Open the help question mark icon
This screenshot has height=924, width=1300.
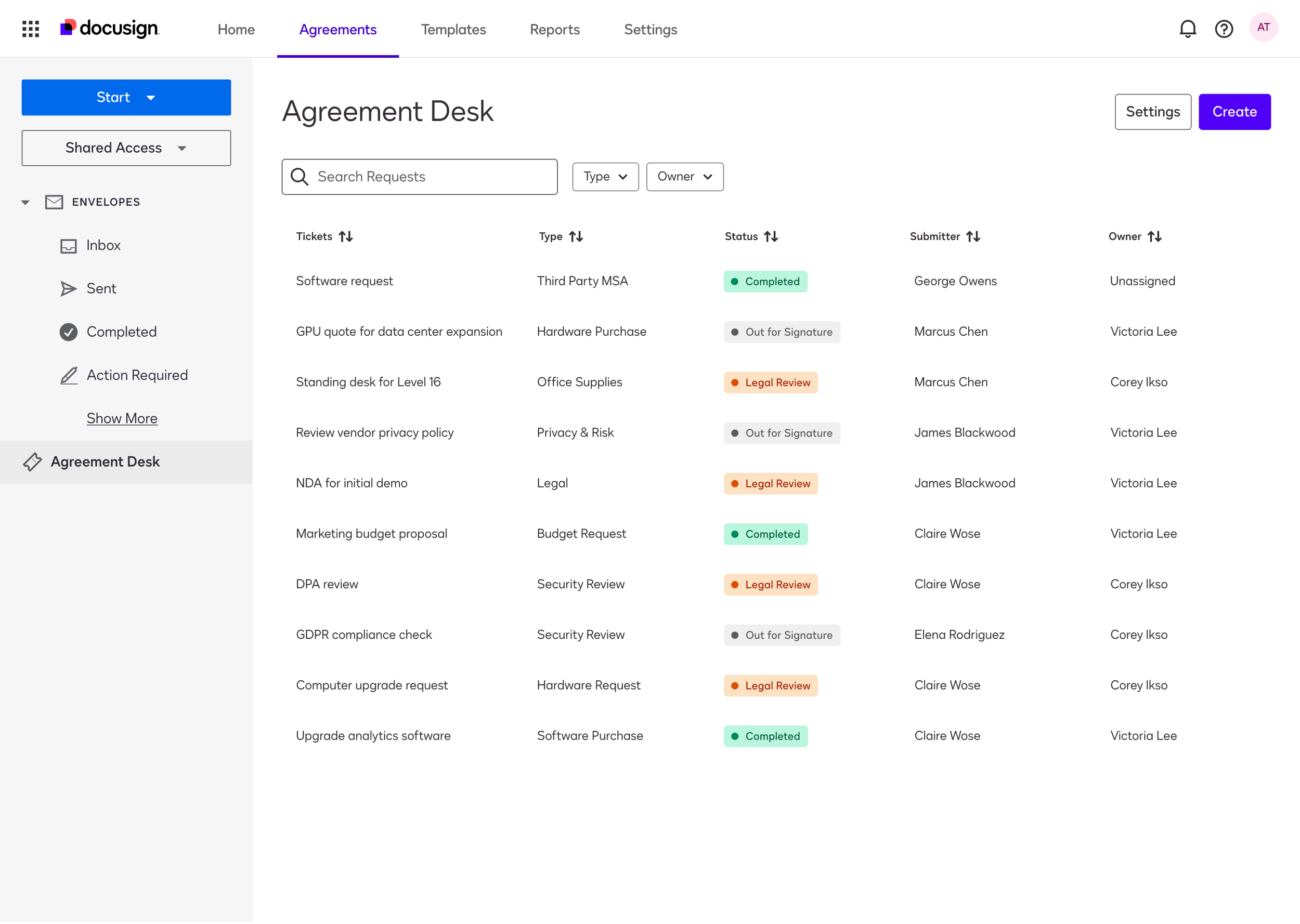coord(1223,29)
